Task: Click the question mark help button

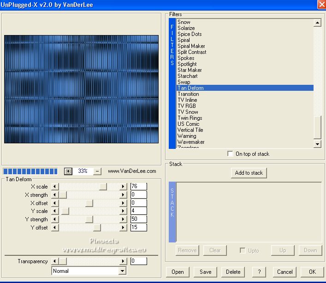Action: [259, 272]
